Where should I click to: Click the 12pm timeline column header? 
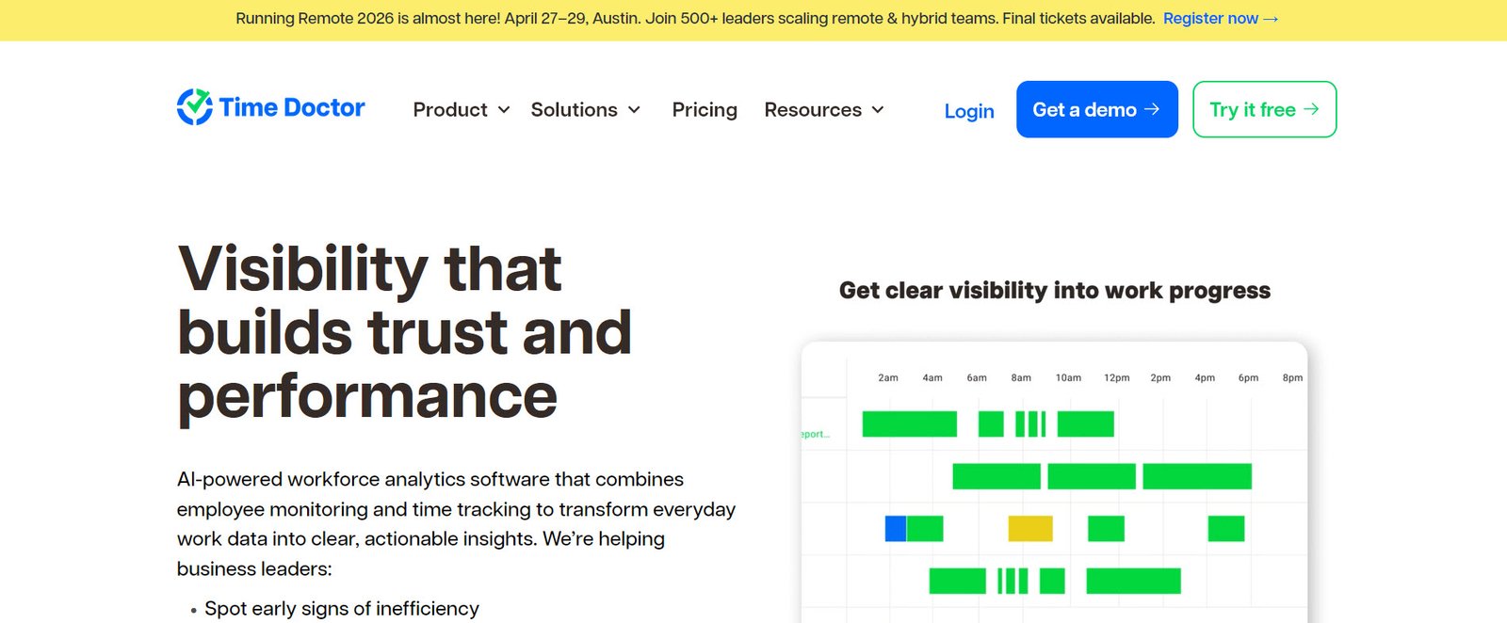click(x=1116, y=377)
